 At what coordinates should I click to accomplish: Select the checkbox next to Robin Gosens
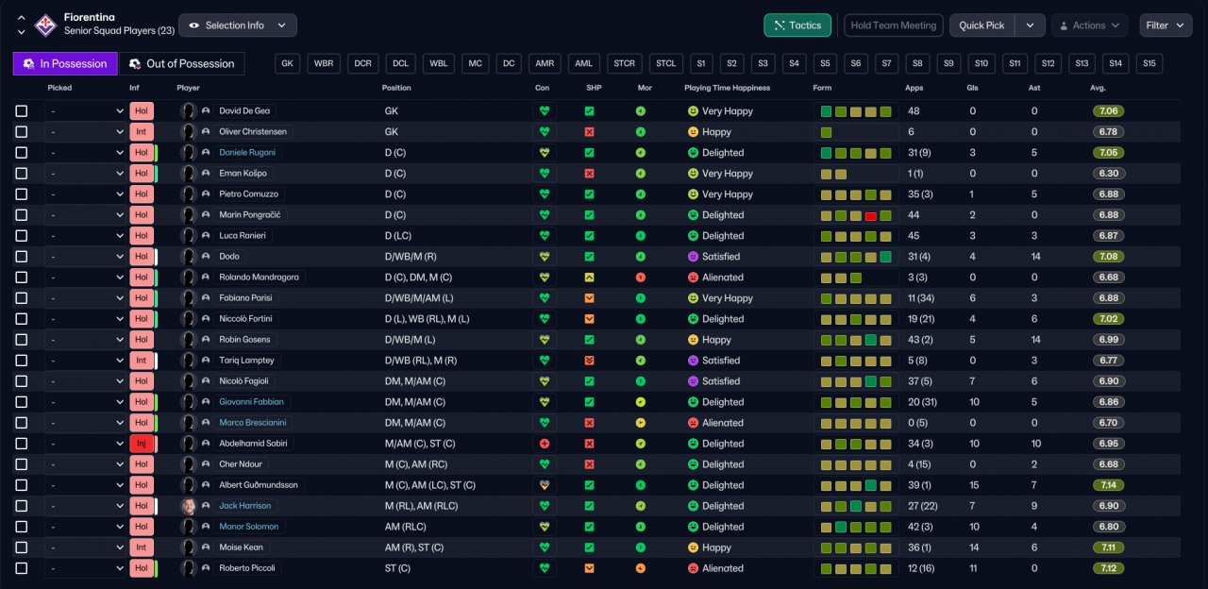pyautogui.click(x=22, y=339)
